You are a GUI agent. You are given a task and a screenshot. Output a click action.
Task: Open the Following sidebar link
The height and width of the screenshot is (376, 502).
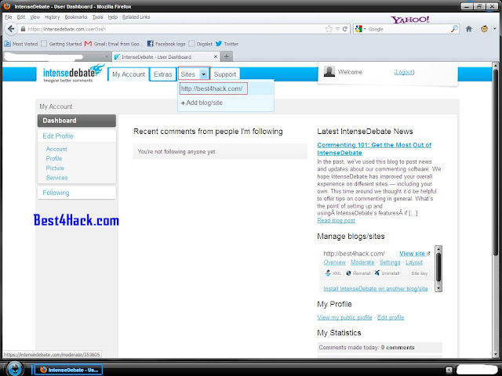[56, 193]
